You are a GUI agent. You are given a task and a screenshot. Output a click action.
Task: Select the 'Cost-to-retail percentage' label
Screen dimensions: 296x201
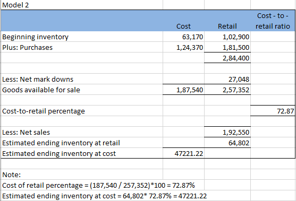click(x=82, y=111)
